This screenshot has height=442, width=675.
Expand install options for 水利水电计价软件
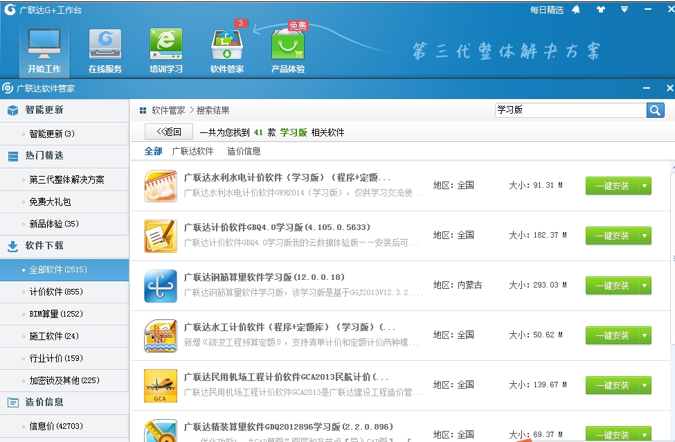645,186
